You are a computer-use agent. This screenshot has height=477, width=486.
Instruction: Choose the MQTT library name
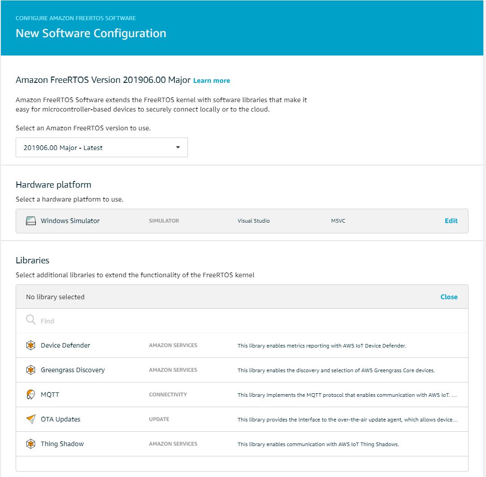tap(50, 395)
